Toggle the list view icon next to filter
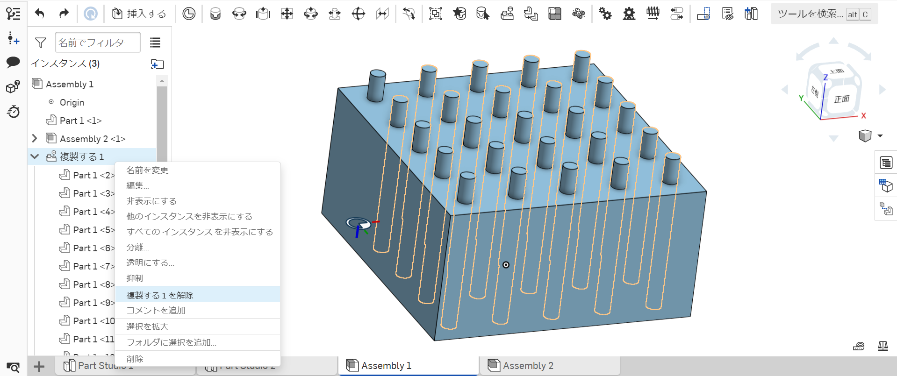Screen dimensions: 897x376 (x=155, y=43)
